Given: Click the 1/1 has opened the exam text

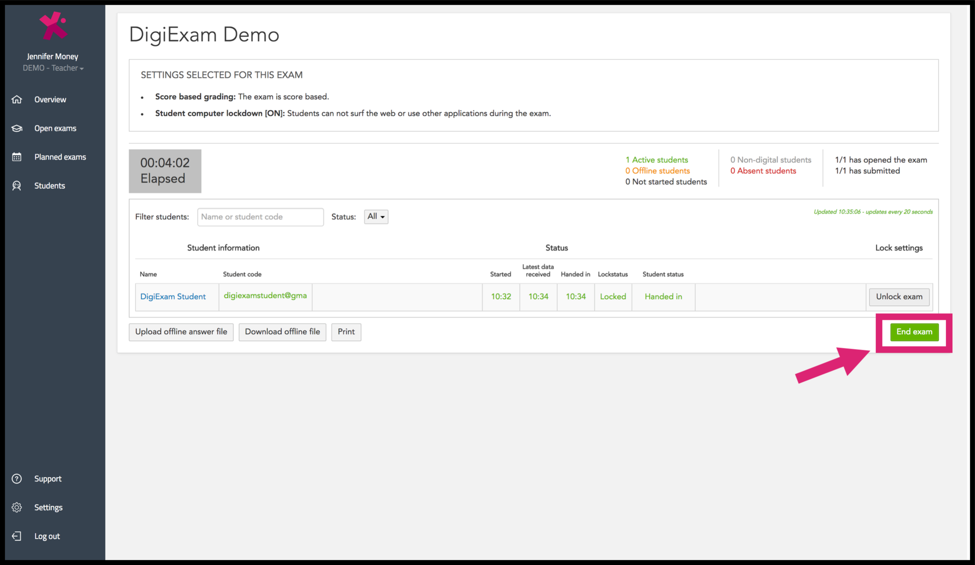Looking at the screenshot, I should pyautogui.click(x=881, y=159).
